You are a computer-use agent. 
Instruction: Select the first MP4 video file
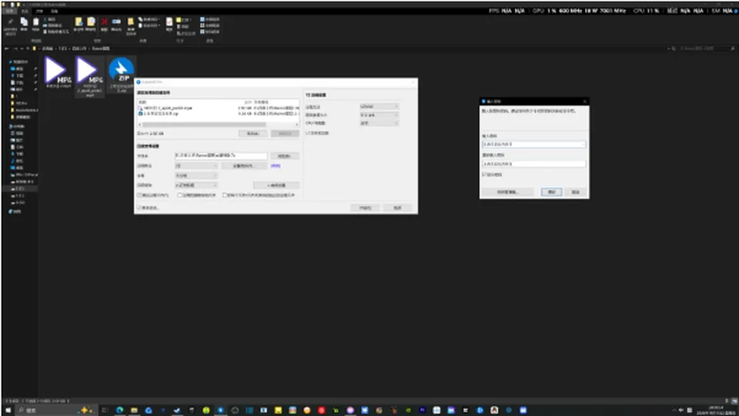click(x=58, y=72)
